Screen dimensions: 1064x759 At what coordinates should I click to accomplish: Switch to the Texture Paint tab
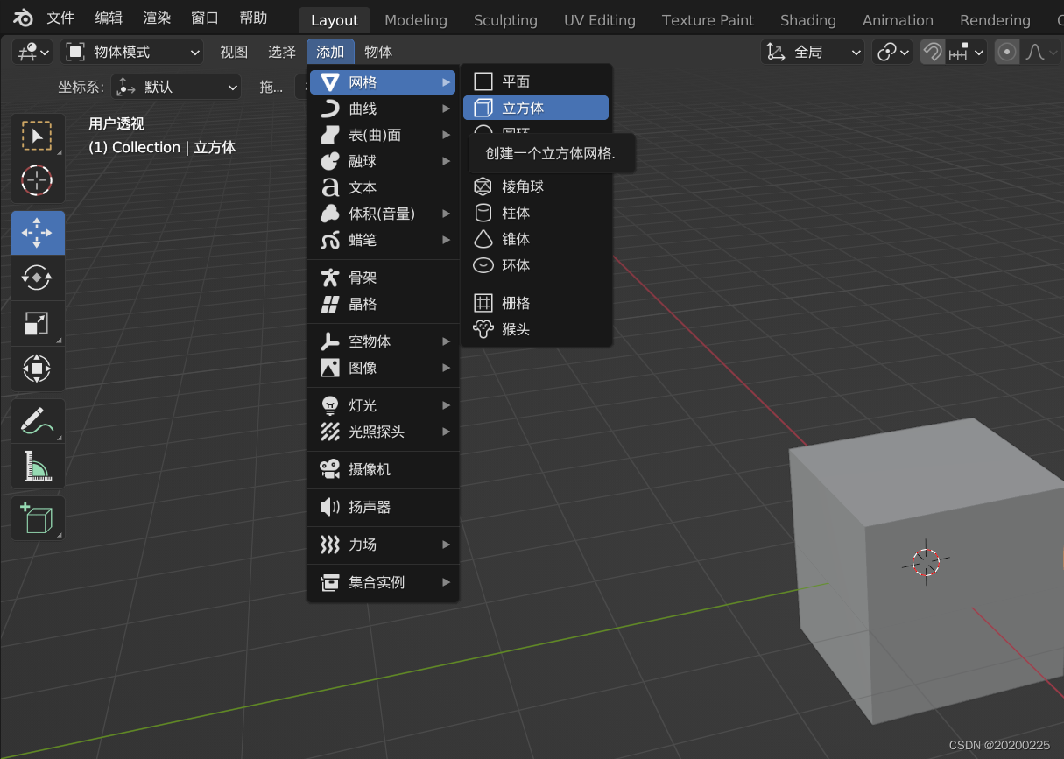708,20
